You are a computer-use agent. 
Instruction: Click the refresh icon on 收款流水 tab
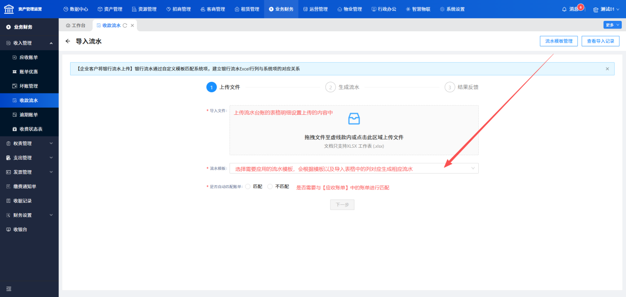point(125,25)
